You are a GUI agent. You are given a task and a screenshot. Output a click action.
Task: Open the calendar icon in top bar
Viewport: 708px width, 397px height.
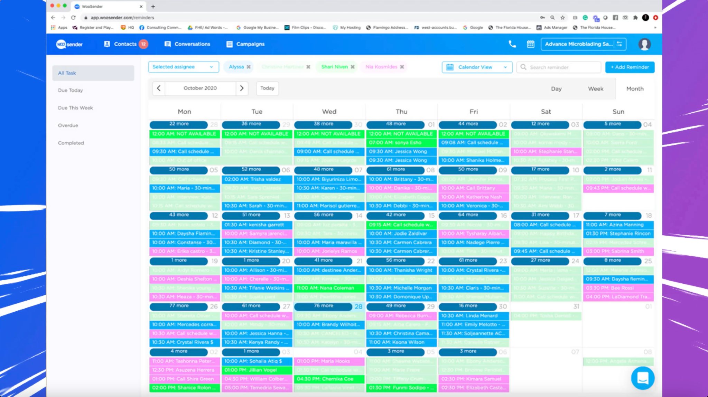[x=530, y=44]
